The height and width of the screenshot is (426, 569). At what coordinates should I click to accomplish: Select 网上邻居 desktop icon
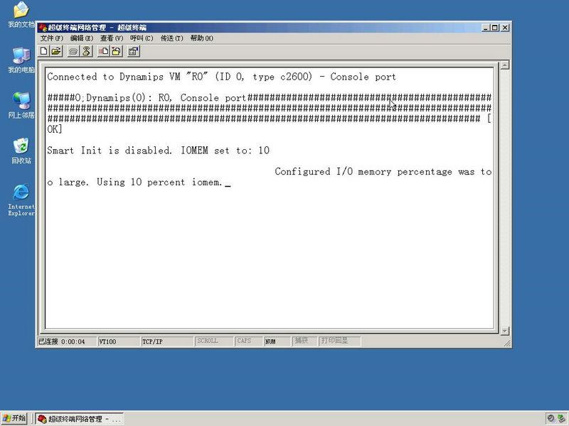click(21, 105)
